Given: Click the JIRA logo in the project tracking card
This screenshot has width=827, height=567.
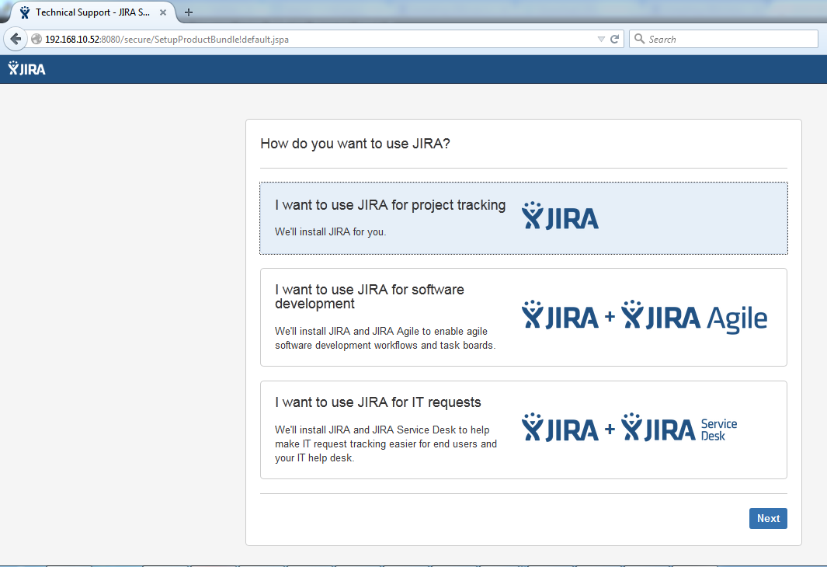Looking at the screenshot, I should (x=560, y=216).
